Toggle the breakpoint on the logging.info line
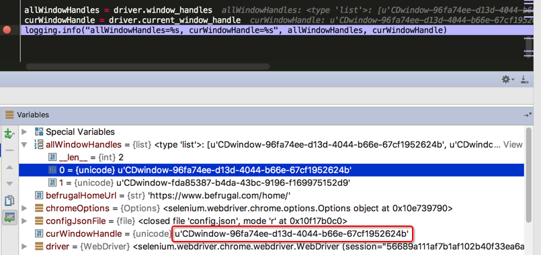 point(7,30)
